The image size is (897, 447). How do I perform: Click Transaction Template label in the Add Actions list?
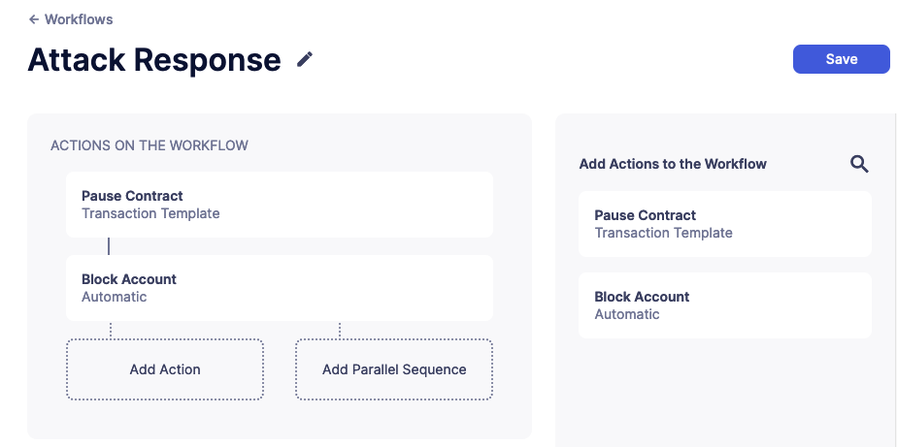point(663,233)
